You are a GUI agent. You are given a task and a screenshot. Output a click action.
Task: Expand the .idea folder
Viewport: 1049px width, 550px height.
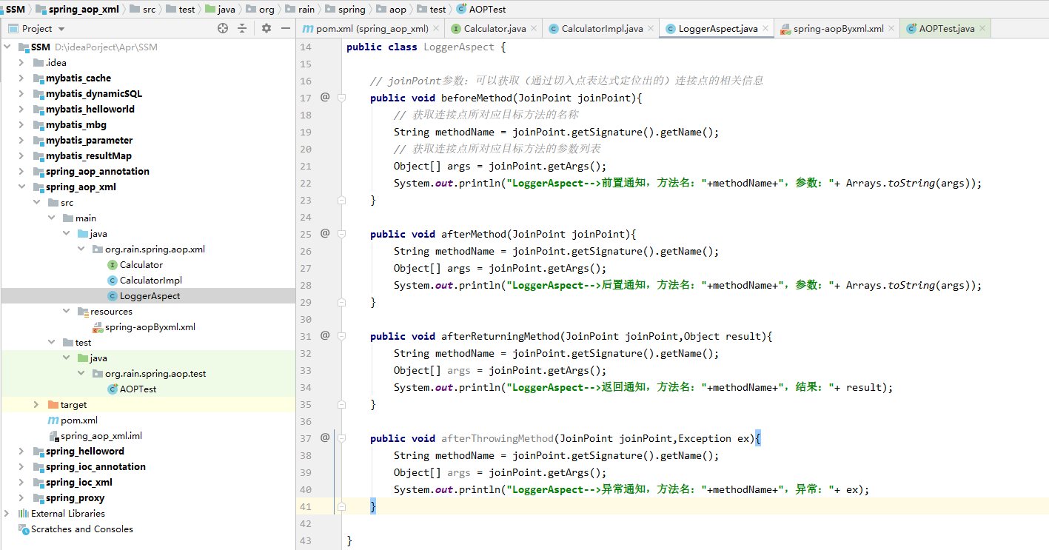pos(22,63)
